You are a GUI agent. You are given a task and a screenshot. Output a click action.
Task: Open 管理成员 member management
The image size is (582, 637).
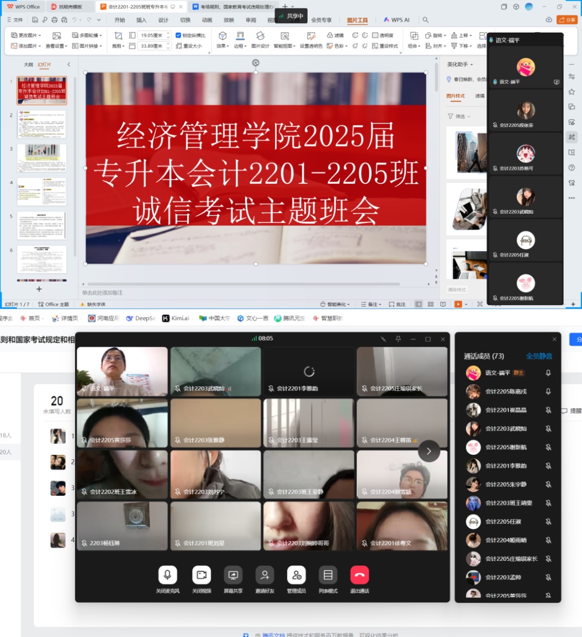pyautogui.click(x=297, y=575)
